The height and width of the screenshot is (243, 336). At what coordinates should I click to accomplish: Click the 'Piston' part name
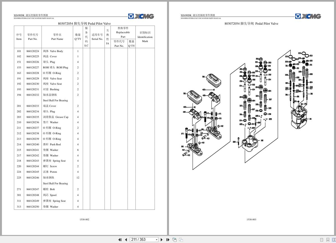click(x=53, y=172)
